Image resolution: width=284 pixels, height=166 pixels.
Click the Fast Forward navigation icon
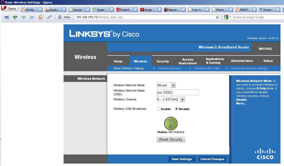click(x=32, y=17)
